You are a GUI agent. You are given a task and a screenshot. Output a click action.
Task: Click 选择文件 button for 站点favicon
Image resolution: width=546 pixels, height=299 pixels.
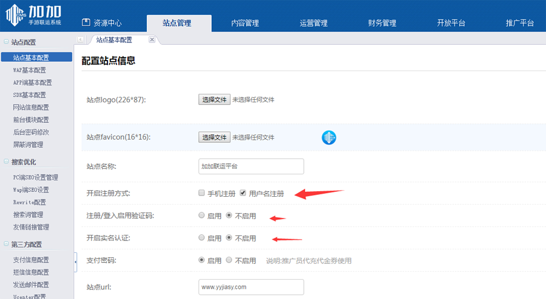tap(214, 137)
